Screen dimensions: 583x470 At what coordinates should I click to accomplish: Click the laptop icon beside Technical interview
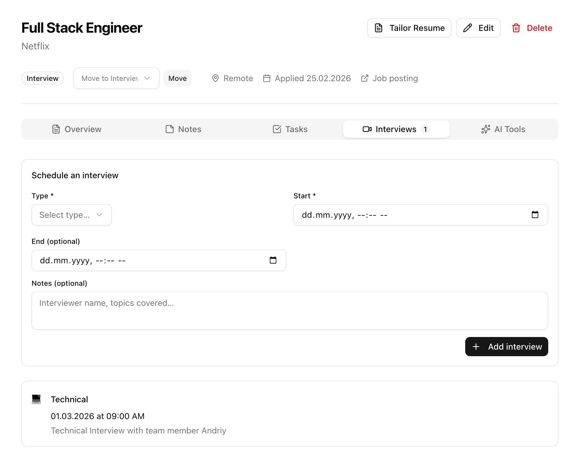(36, 399)
